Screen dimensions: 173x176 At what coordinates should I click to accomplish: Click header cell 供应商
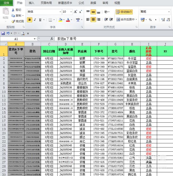(82, 51)
